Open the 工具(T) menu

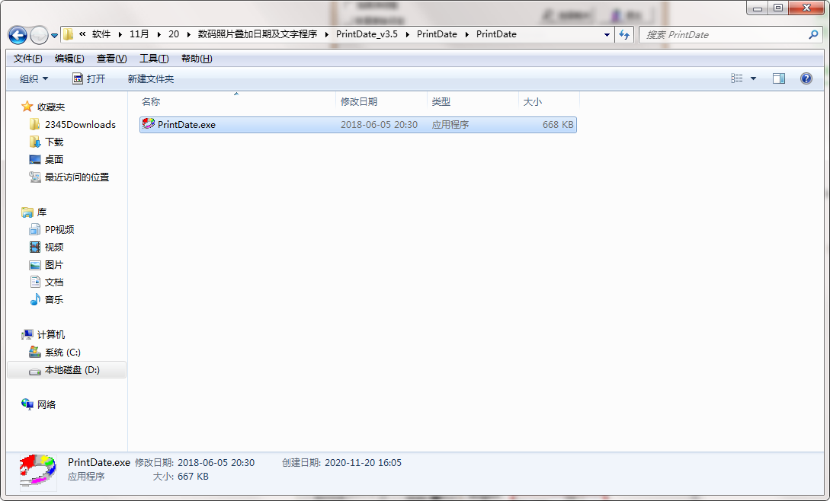(154, 59)
